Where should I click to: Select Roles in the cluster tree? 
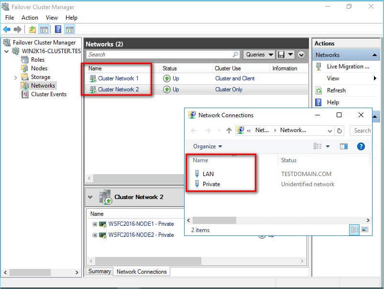(38, 60)
